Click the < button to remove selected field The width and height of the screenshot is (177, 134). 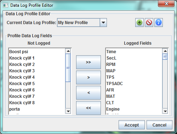point(88,93)
